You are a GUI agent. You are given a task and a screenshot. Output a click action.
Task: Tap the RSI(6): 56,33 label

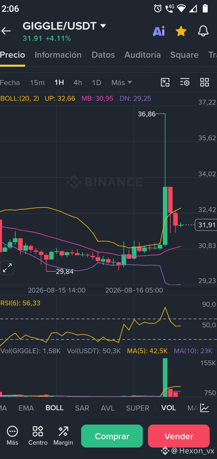click(20, 303)
